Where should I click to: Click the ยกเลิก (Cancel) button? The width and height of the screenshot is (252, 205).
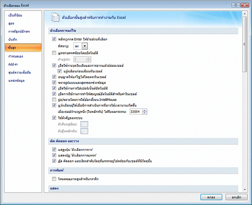pyautogui.click(x=236, y=197)
